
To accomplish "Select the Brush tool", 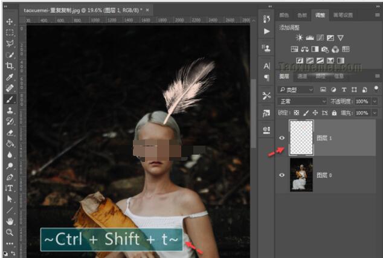I will point(10,99).
